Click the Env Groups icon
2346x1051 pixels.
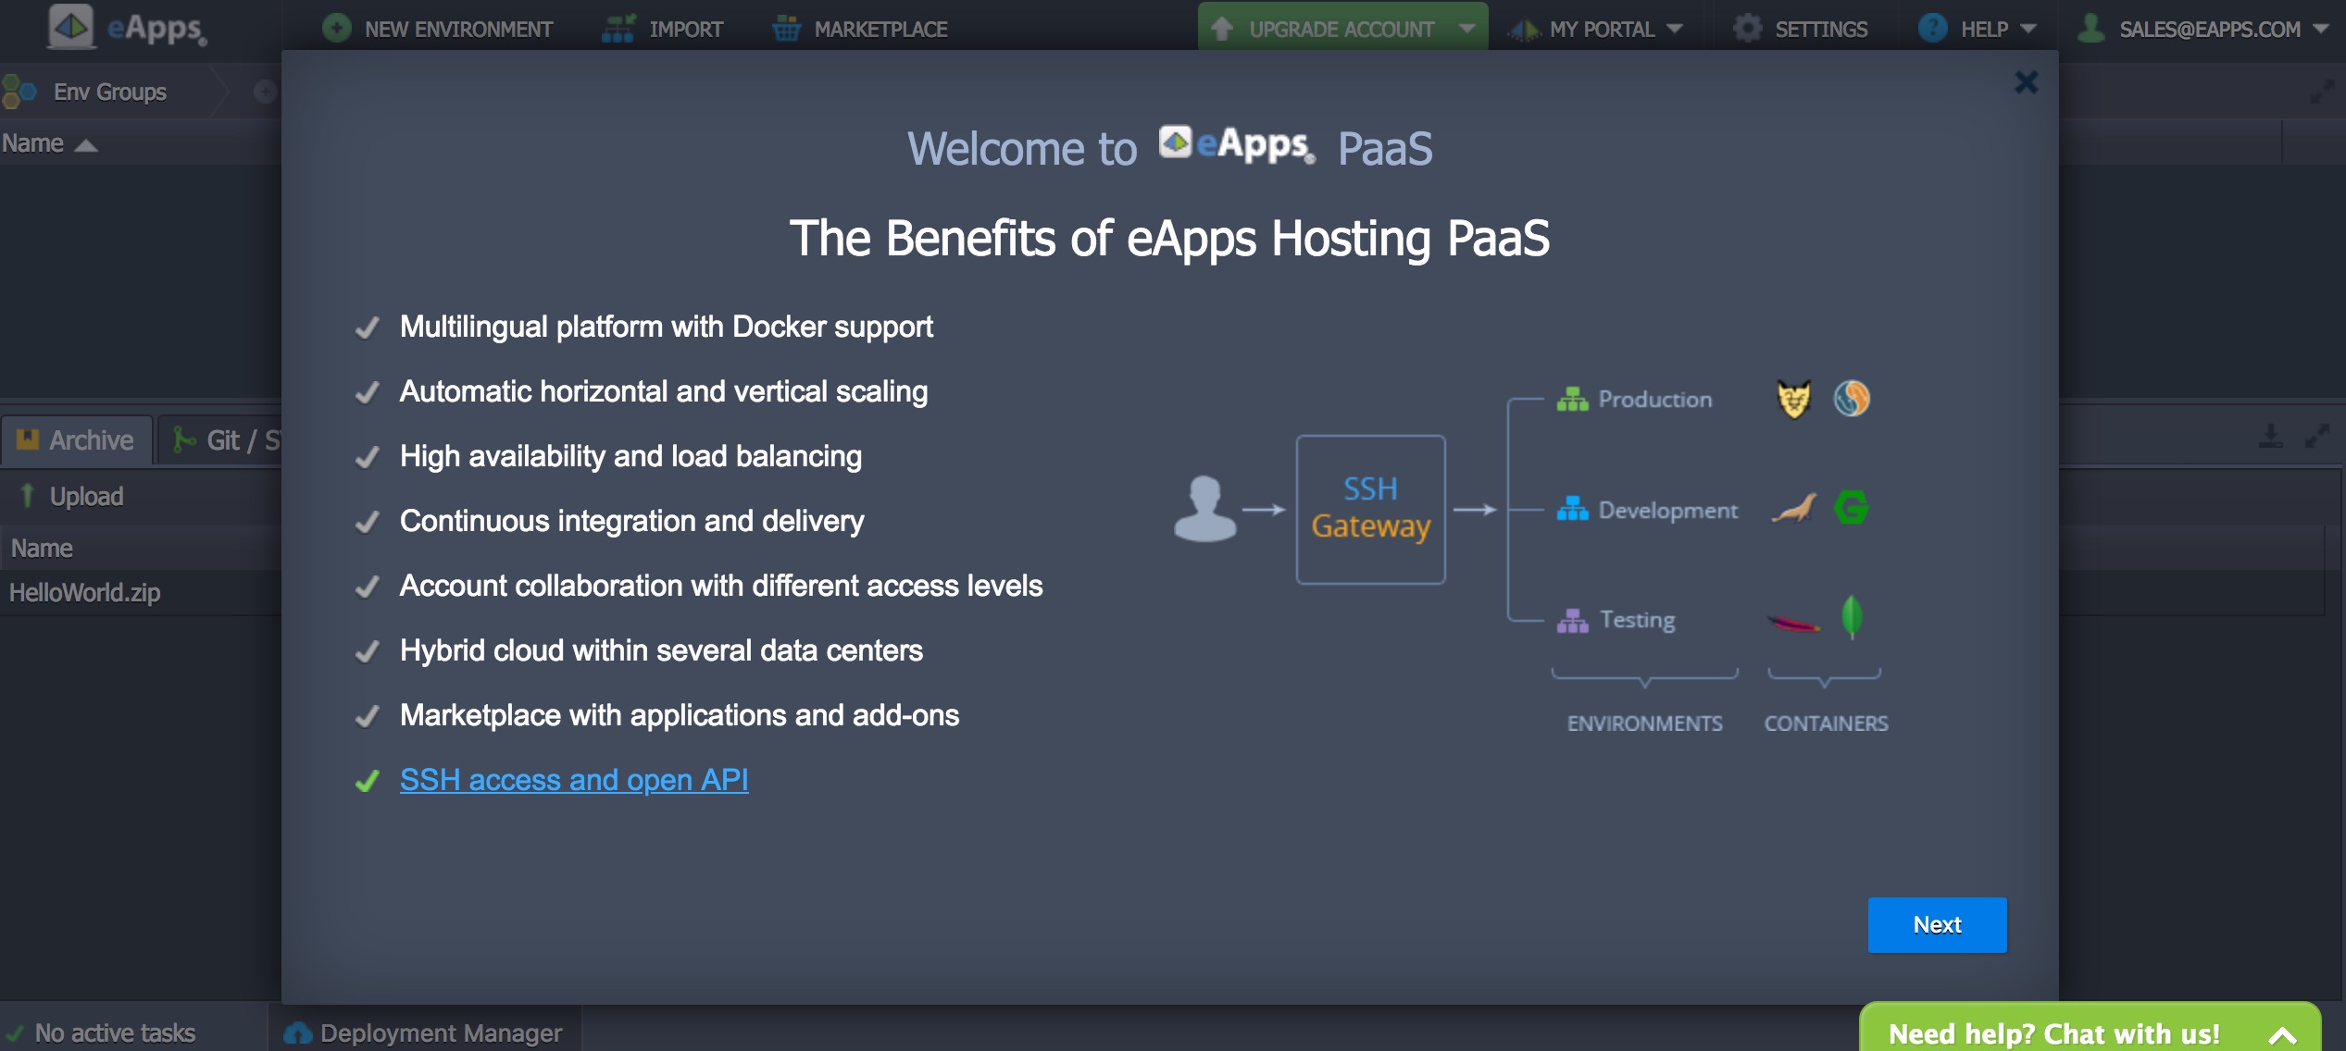tap(19, 92)
